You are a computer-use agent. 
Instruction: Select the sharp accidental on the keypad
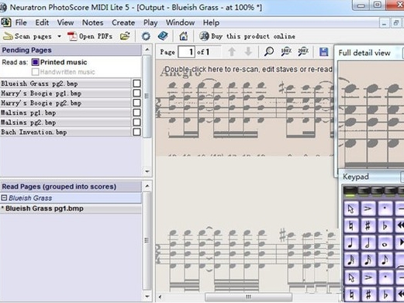[368, 226]
